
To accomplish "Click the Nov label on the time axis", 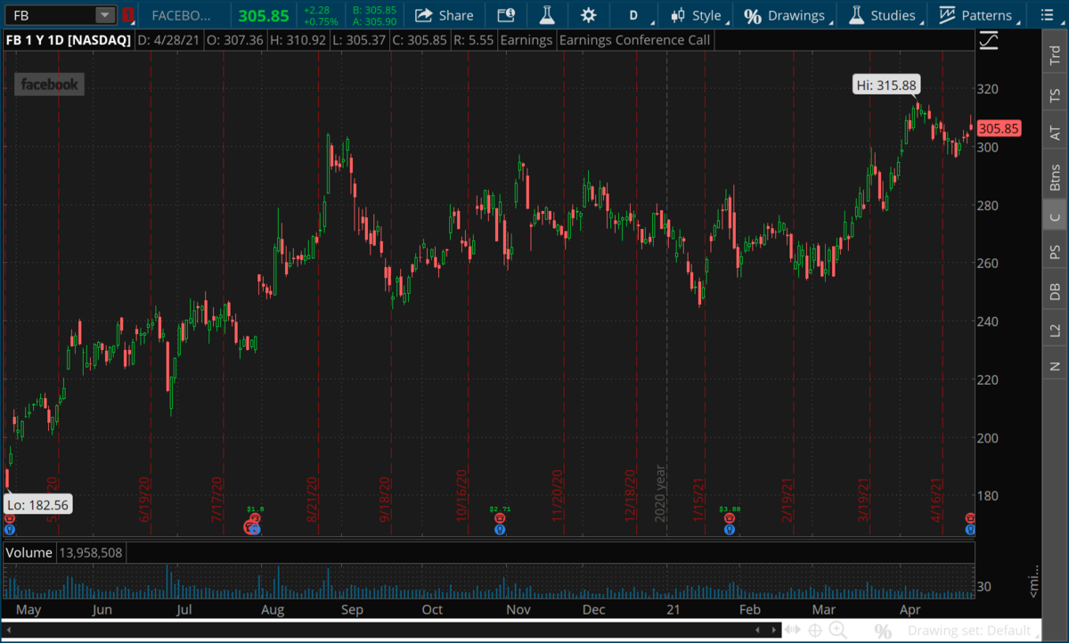I will pyautogui.click(x=518, y=610).
